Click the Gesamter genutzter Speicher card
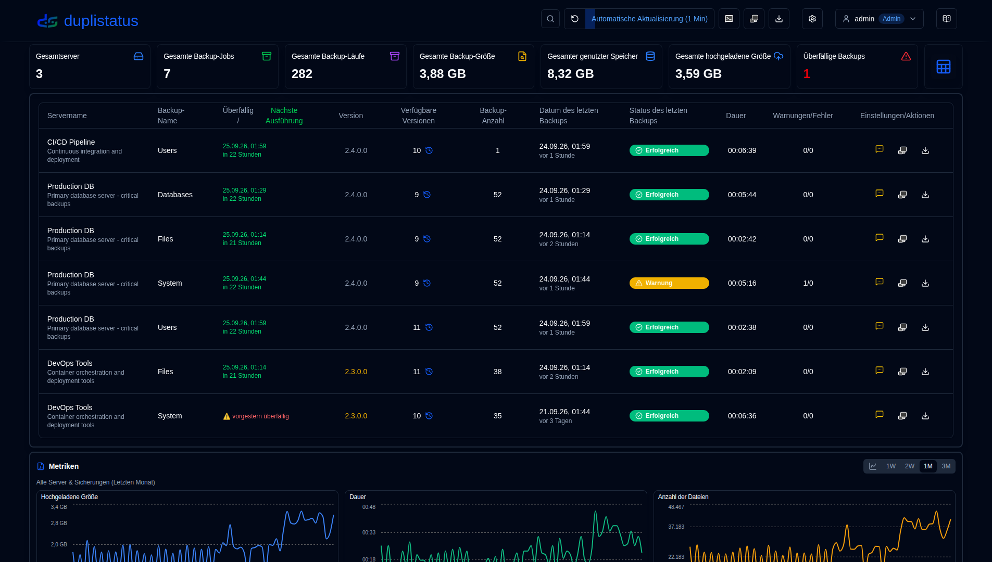The image size is (992, 562). point(601,67)
